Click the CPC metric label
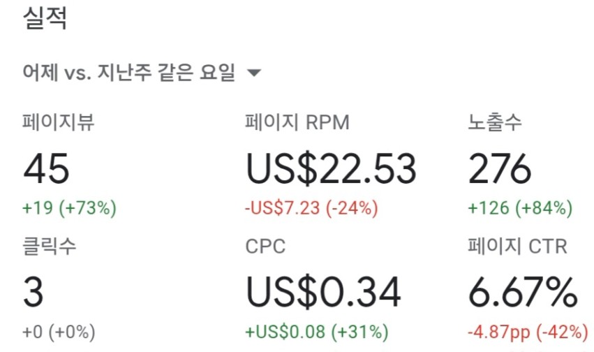Screen dimensions: 594x352 tap(265, 247)
